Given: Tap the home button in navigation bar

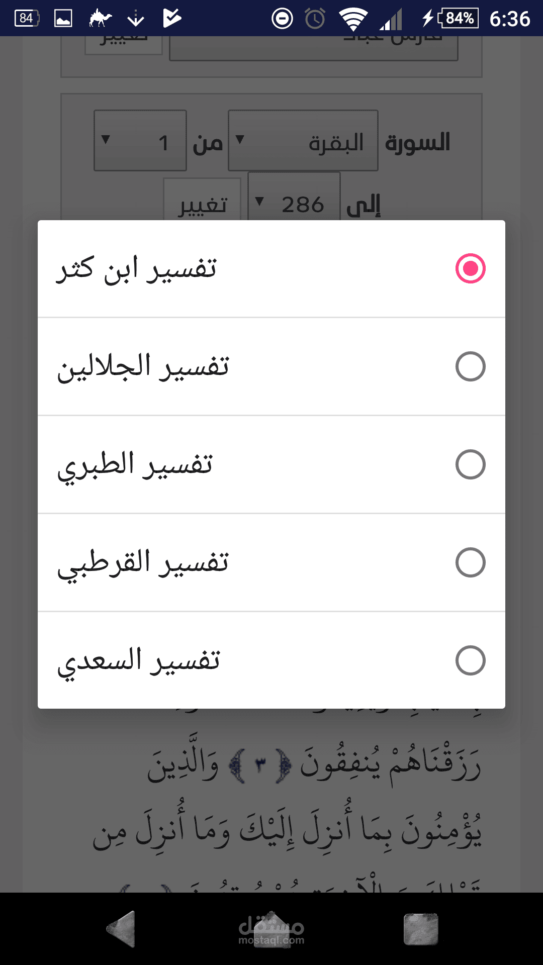Looking at the screenshot, I should pyautogui.click(x=271, y=929).
